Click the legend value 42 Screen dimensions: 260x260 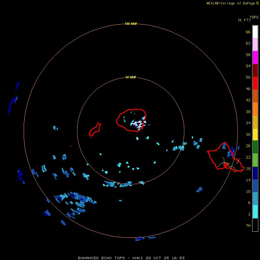click(x=248, y=100)
